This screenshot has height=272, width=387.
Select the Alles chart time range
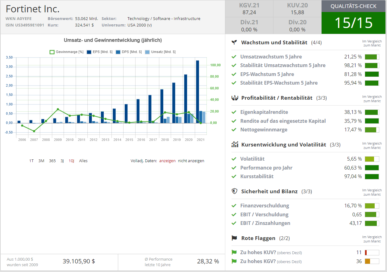click(x=83, y=161)
